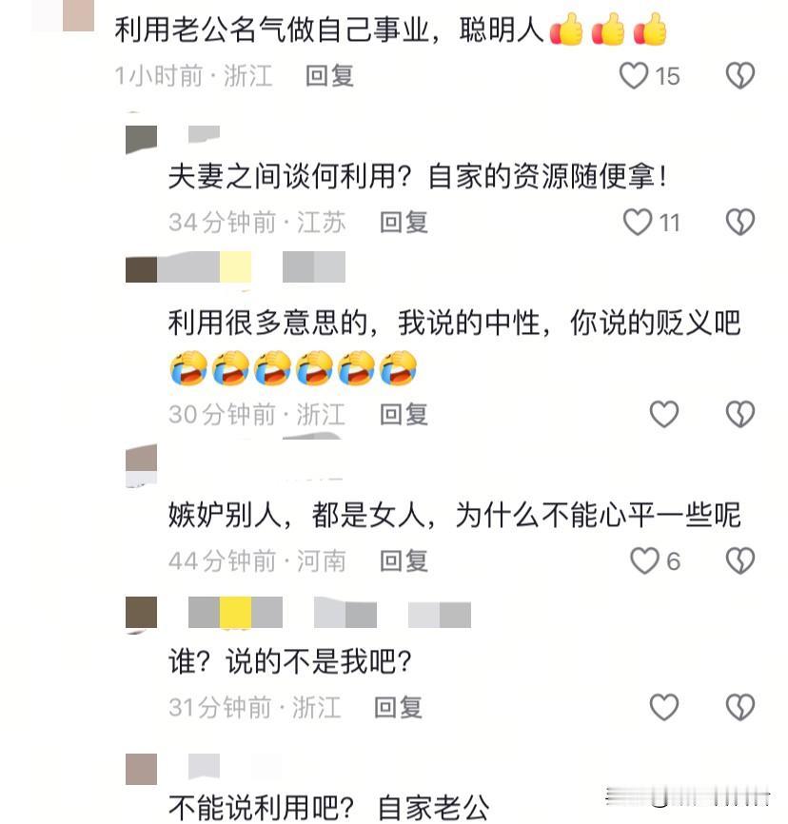Like the comment with 15 likes
Image resolution: width=788 pixels, height=824 pixels.
coord(634,76)
